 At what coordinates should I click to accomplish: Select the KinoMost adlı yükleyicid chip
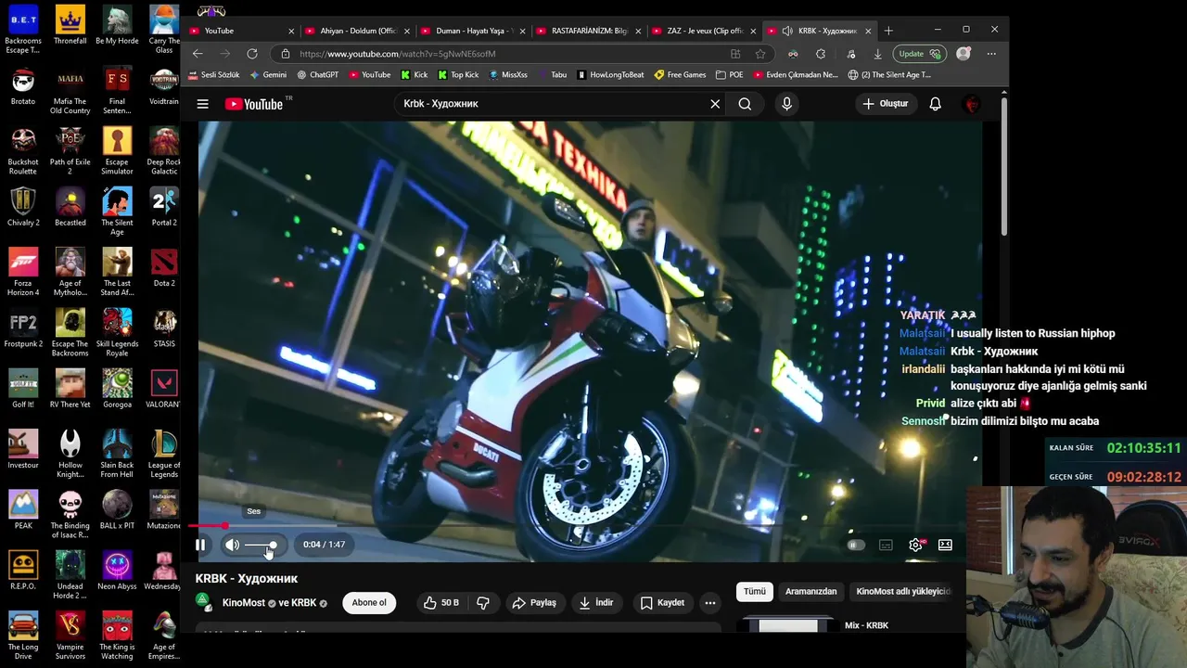point(903,591)
